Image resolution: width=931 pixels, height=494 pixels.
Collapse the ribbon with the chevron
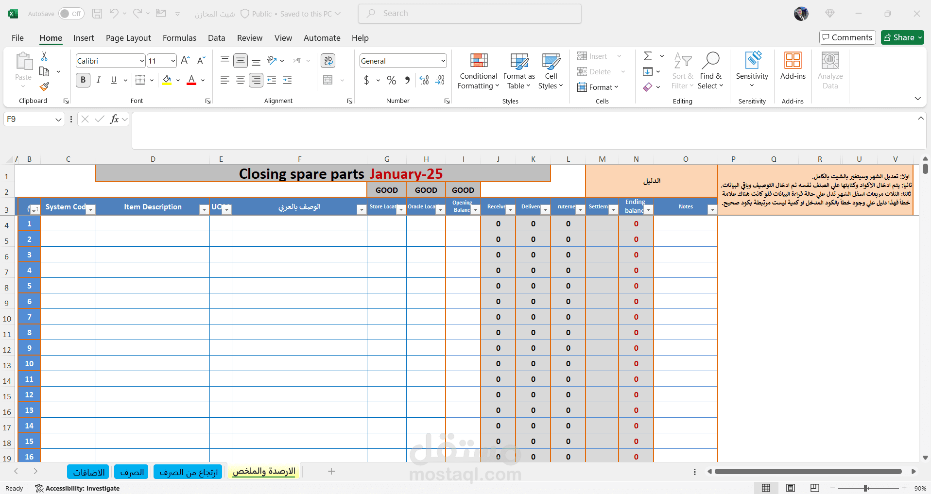[917, 99]
